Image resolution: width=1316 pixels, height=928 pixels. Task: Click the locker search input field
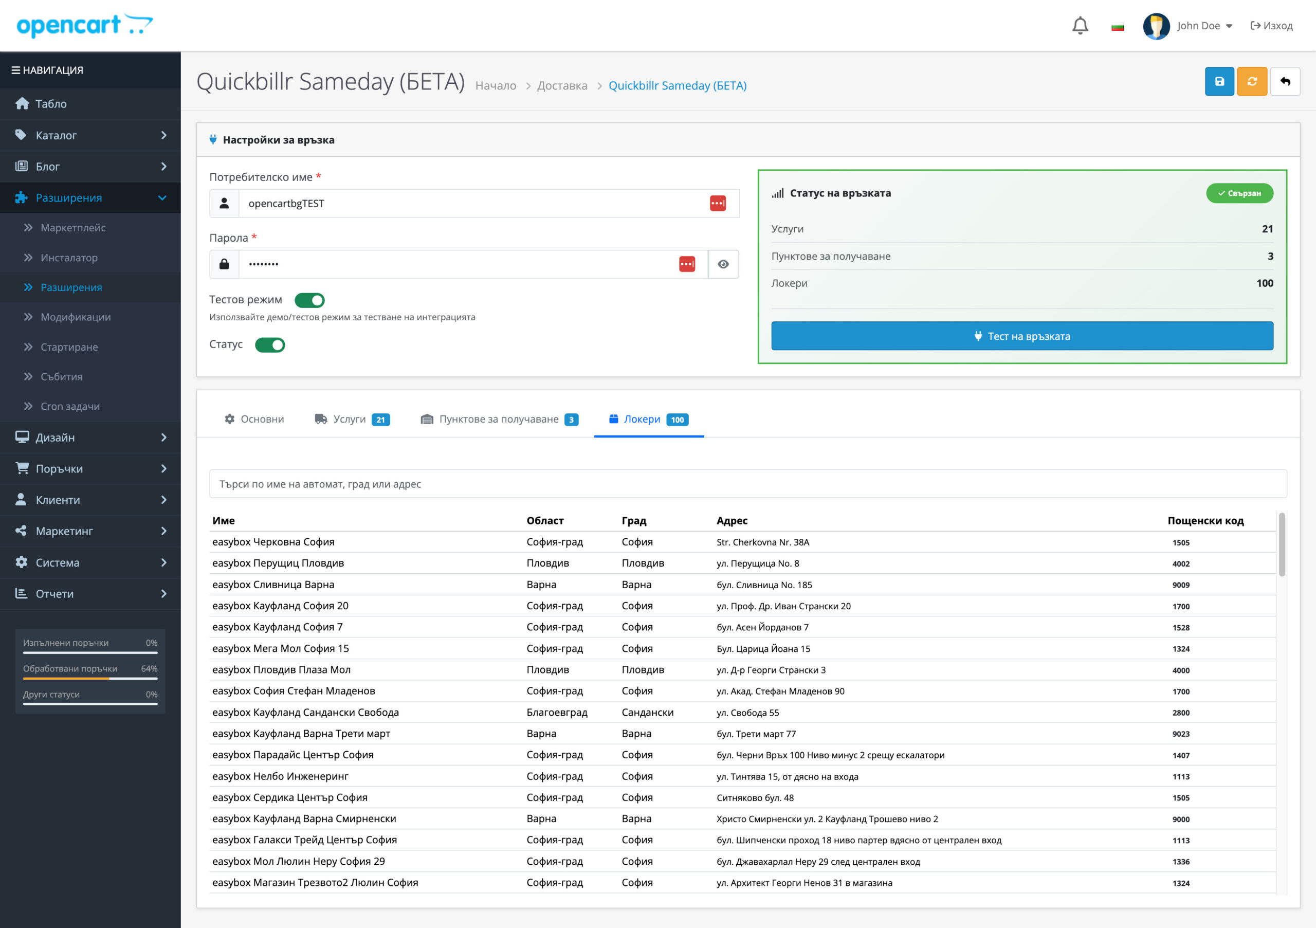(747, 484)
